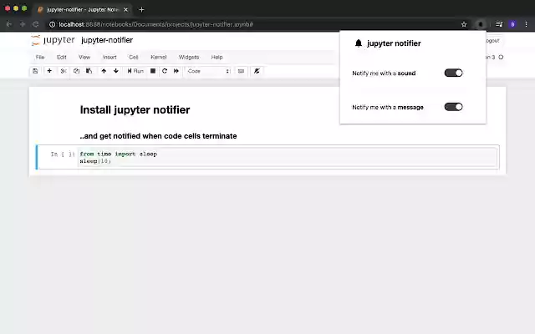View site information icon in address bar

tap(52, 24)
